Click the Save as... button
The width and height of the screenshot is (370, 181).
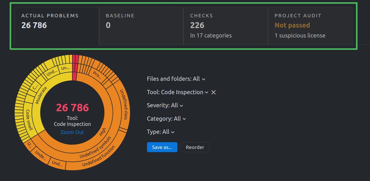162,147
